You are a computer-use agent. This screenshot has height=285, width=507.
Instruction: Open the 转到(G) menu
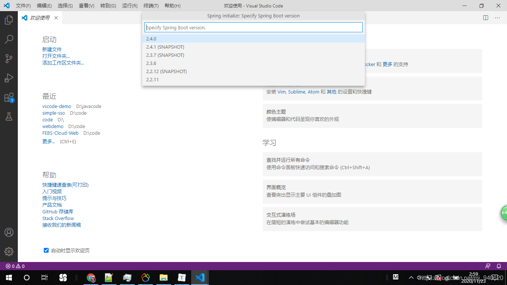(x=108, y=6)
